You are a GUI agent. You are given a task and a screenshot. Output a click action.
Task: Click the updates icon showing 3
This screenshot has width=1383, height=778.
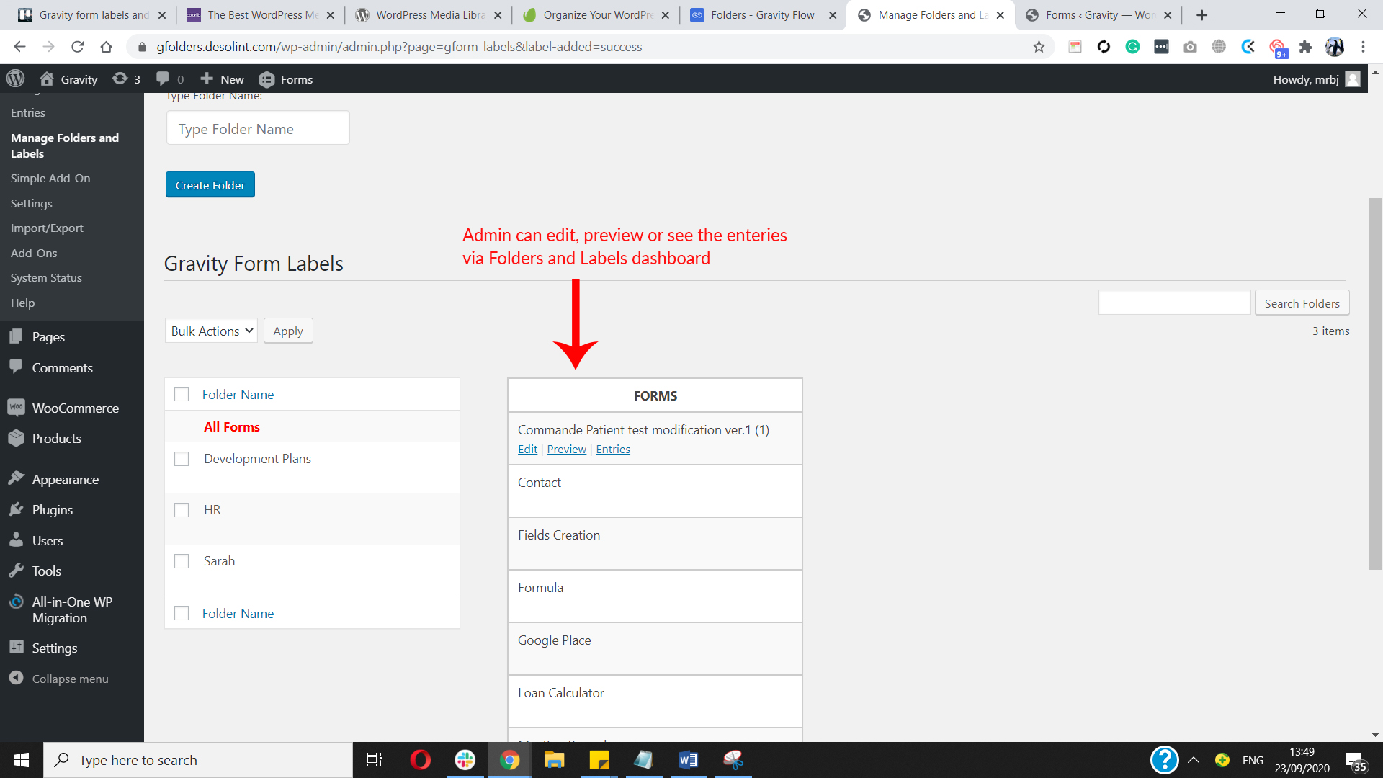(120, 79)
